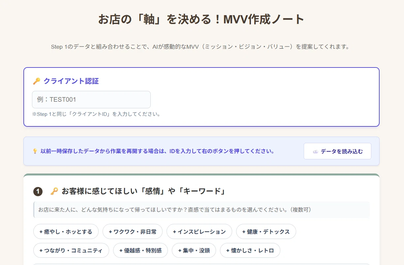
Task: Select the 懐かしさ・レトロ keyword chip
Action: click(250, 250)
